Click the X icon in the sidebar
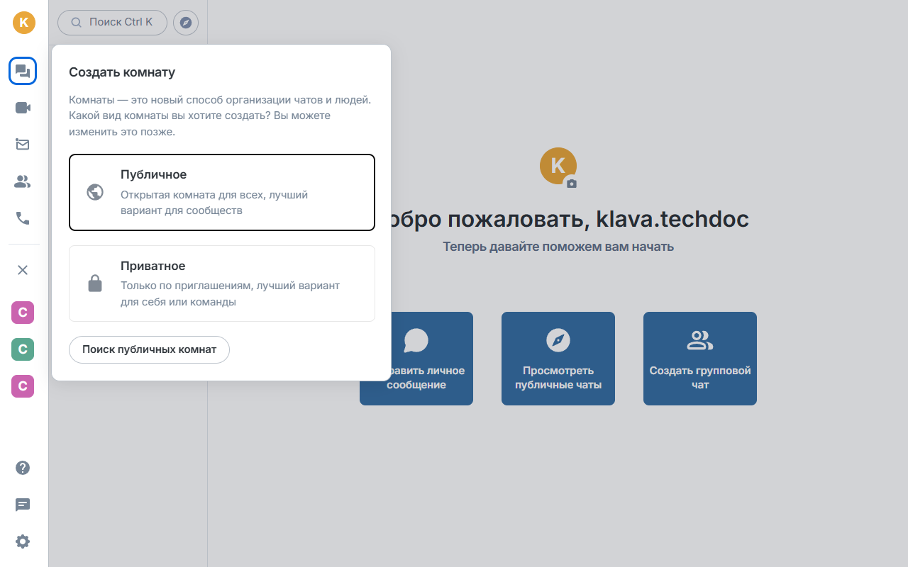908x567 pixels. click(23, 269)
